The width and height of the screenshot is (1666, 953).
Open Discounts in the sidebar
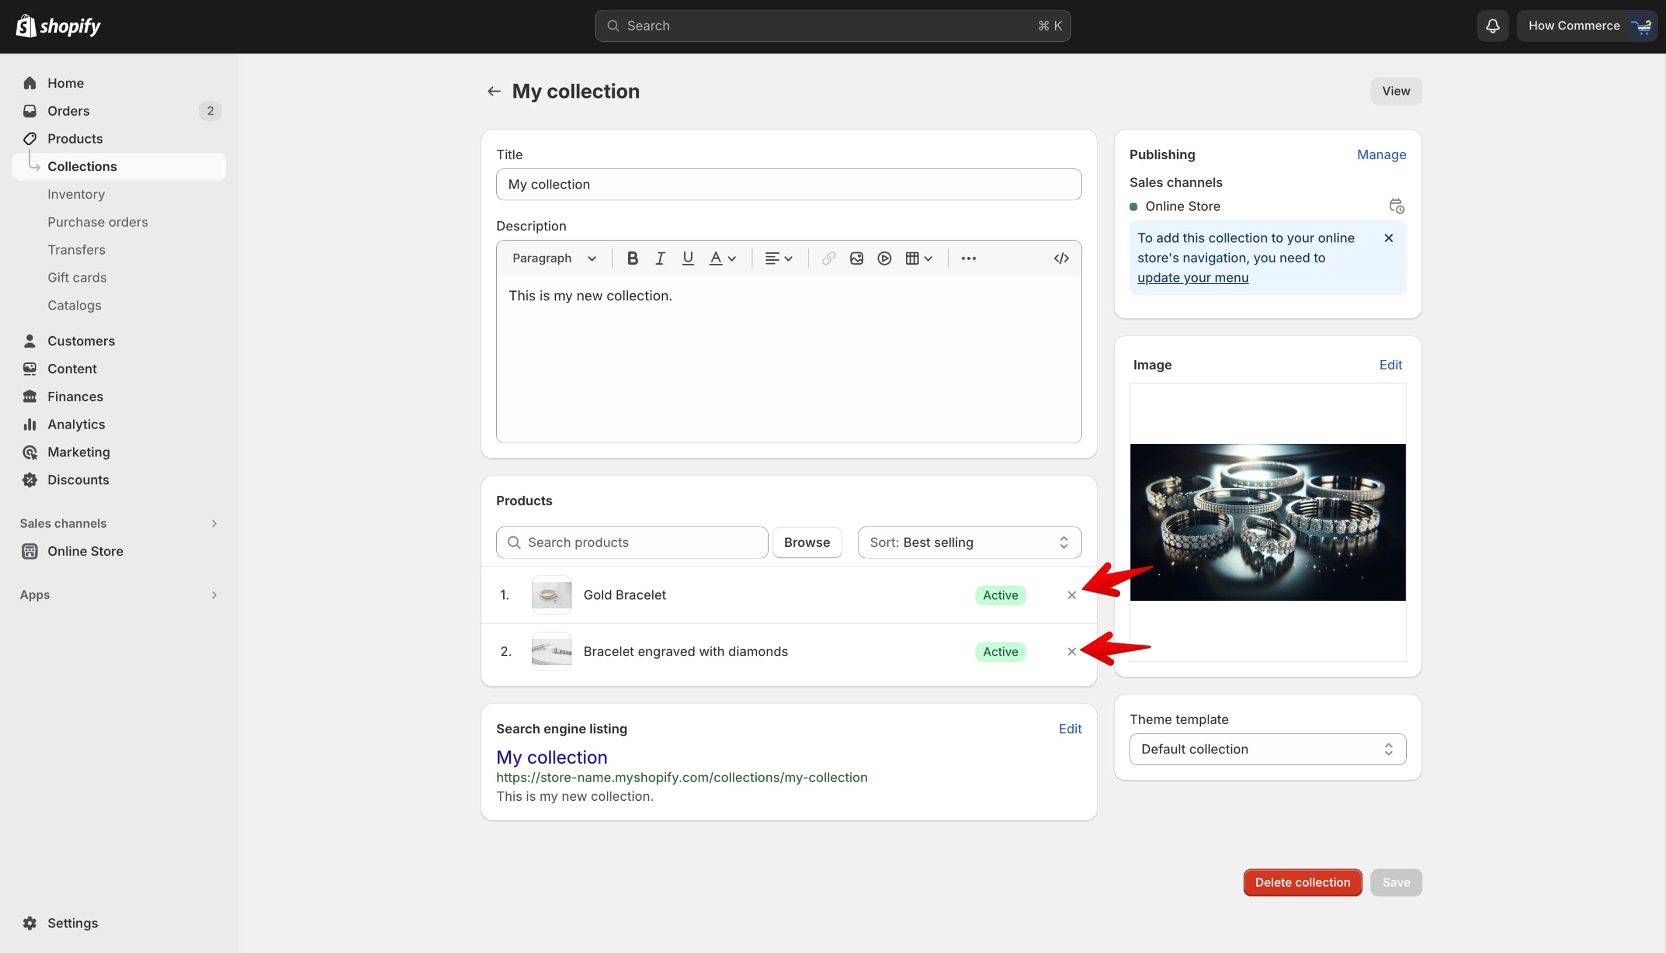pyautogui.click(x=119, y=480)
